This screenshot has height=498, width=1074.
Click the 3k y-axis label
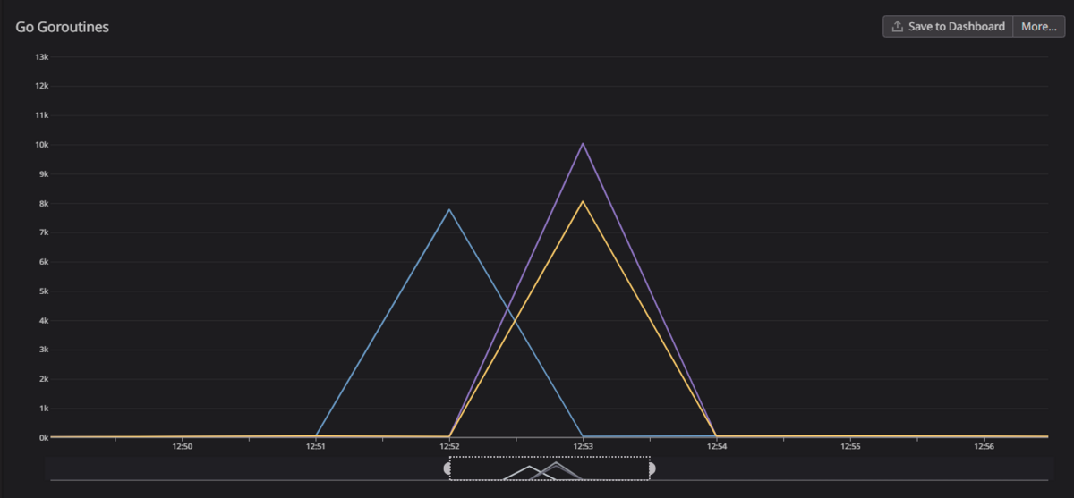(x=42, y=350)
